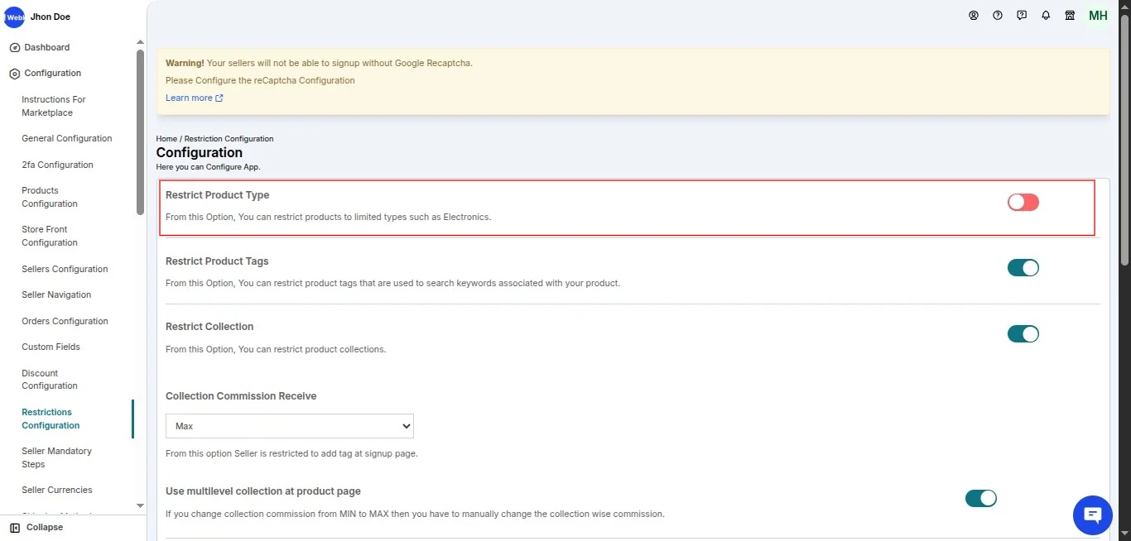This screenshot has width=1131, height=541.
Task: Open the storefront shop icon
Action: coord(1070,15)
